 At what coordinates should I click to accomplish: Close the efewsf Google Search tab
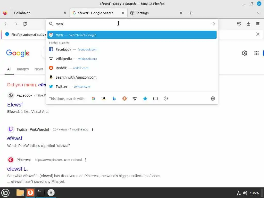coord(123,13)
